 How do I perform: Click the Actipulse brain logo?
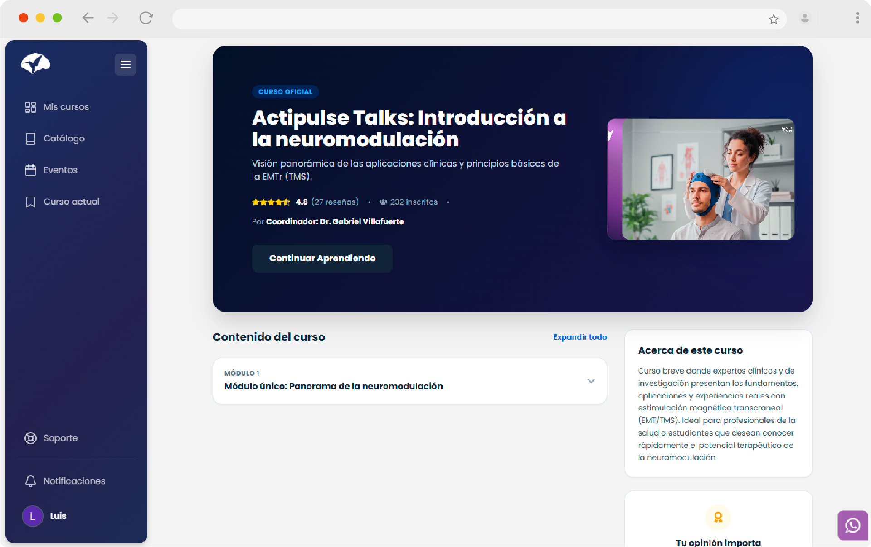(x=35, y=63)
